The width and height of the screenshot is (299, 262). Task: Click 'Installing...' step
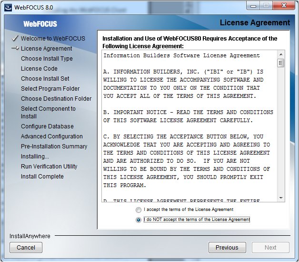[35, 157]
